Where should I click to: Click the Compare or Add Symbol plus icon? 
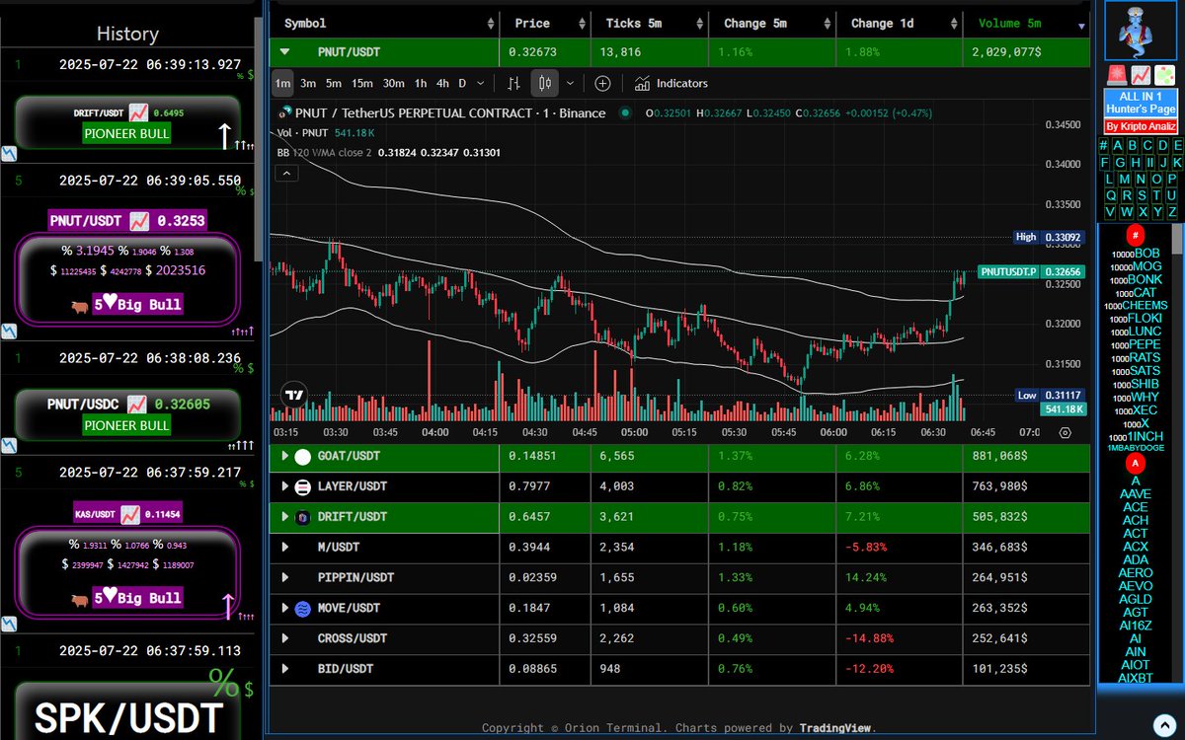coord(602,84)
